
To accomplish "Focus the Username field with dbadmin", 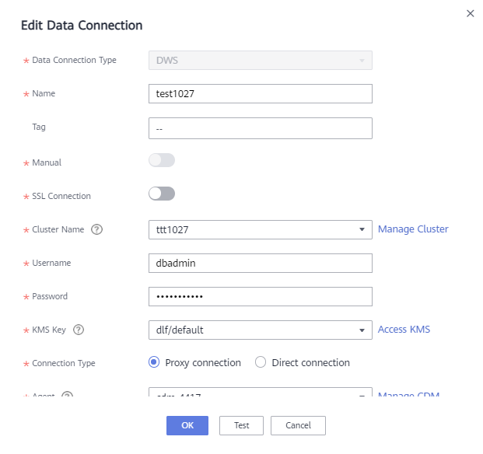I will (261, 264).
